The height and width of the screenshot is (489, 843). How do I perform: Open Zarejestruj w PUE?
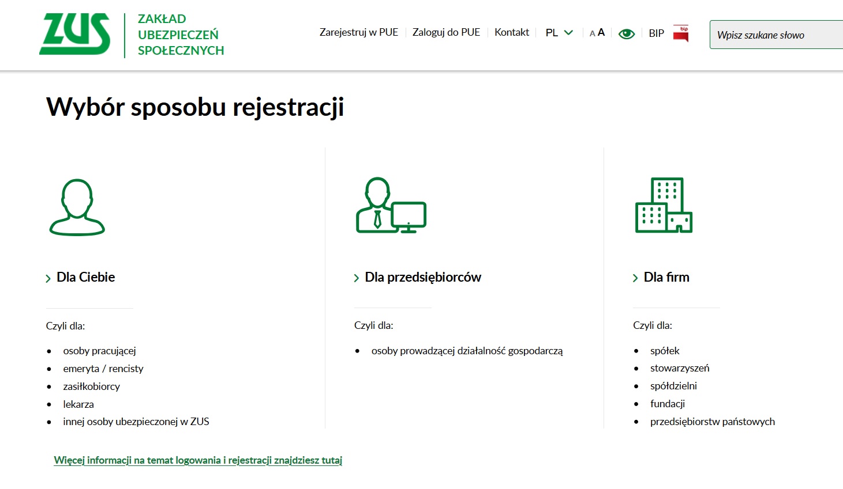tap(359, 32)
